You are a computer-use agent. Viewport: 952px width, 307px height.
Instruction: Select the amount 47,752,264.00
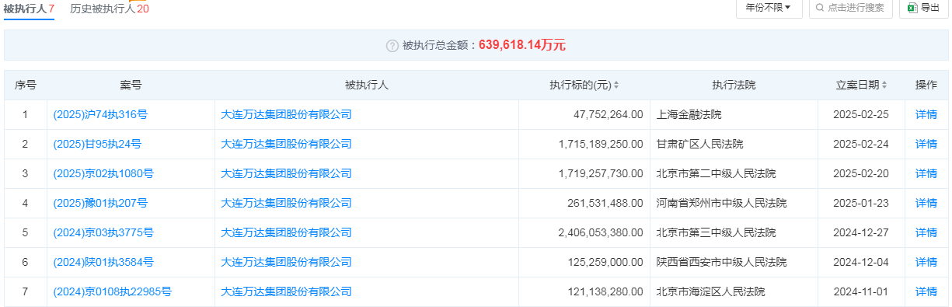point(609,114)
